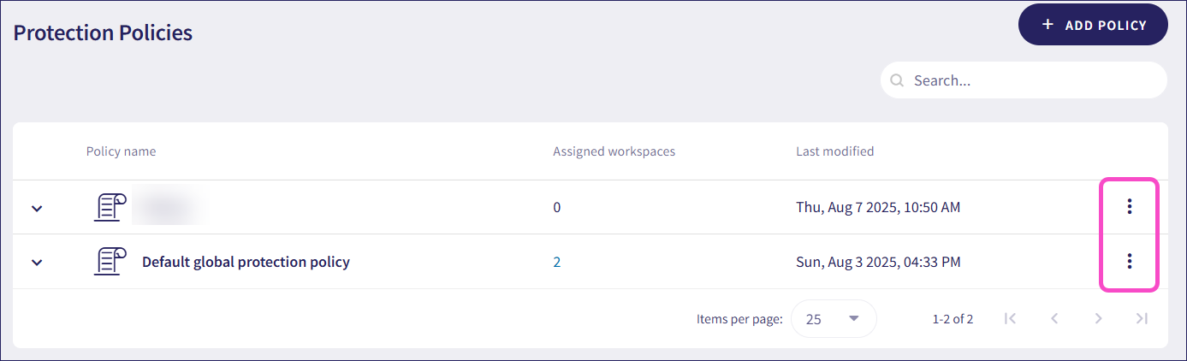Advance to the next page of policies
This screenshot has height=361, width=1187.
tap(1098, 318)
